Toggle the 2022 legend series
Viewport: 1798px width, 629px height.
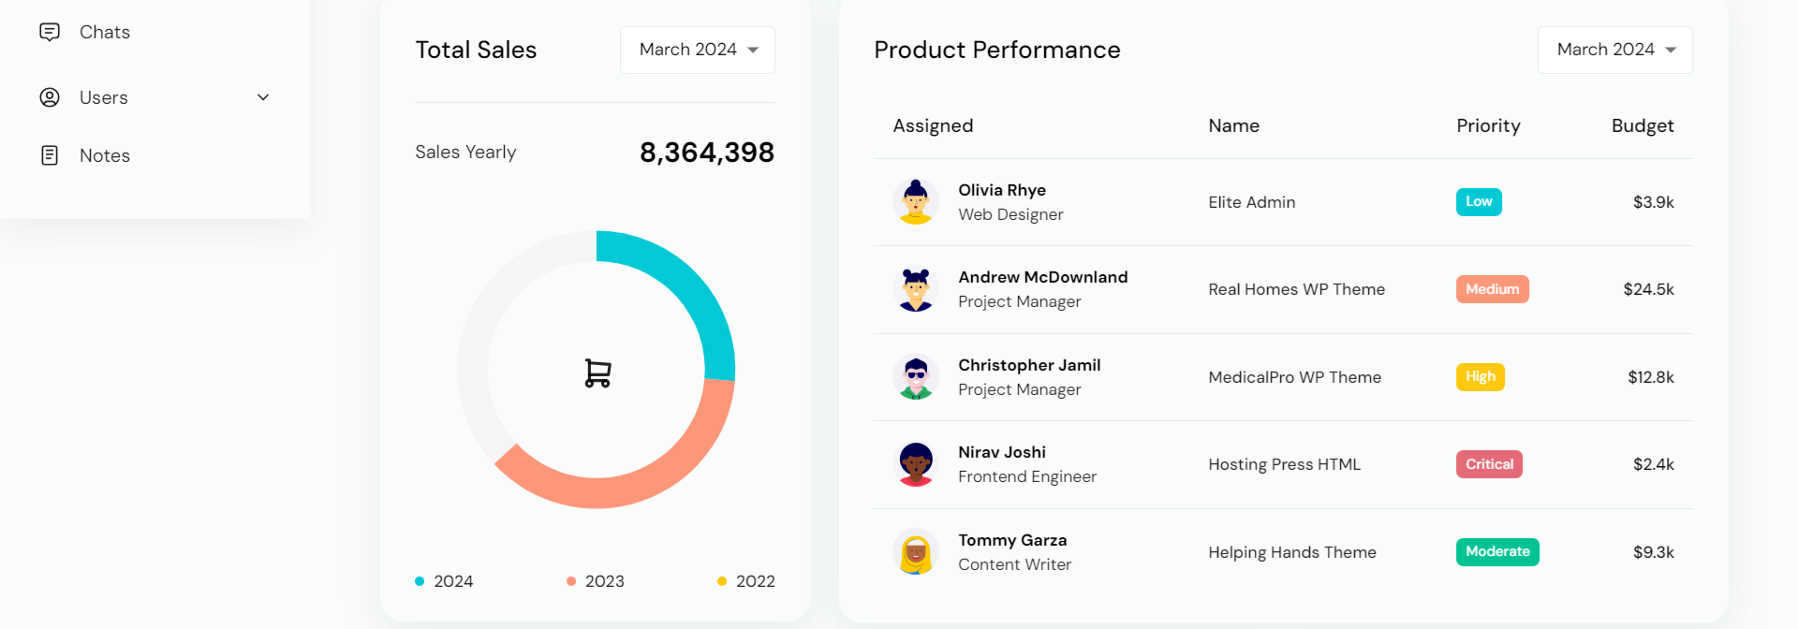point(746,581)
